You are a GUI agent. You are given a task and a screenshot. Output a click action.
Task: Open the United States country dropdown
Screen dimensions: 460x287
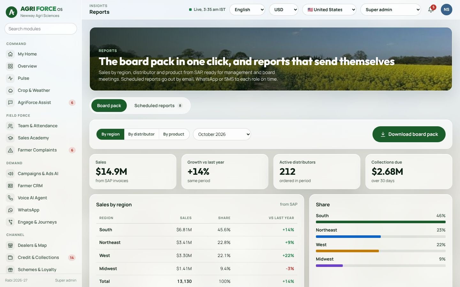329,10
